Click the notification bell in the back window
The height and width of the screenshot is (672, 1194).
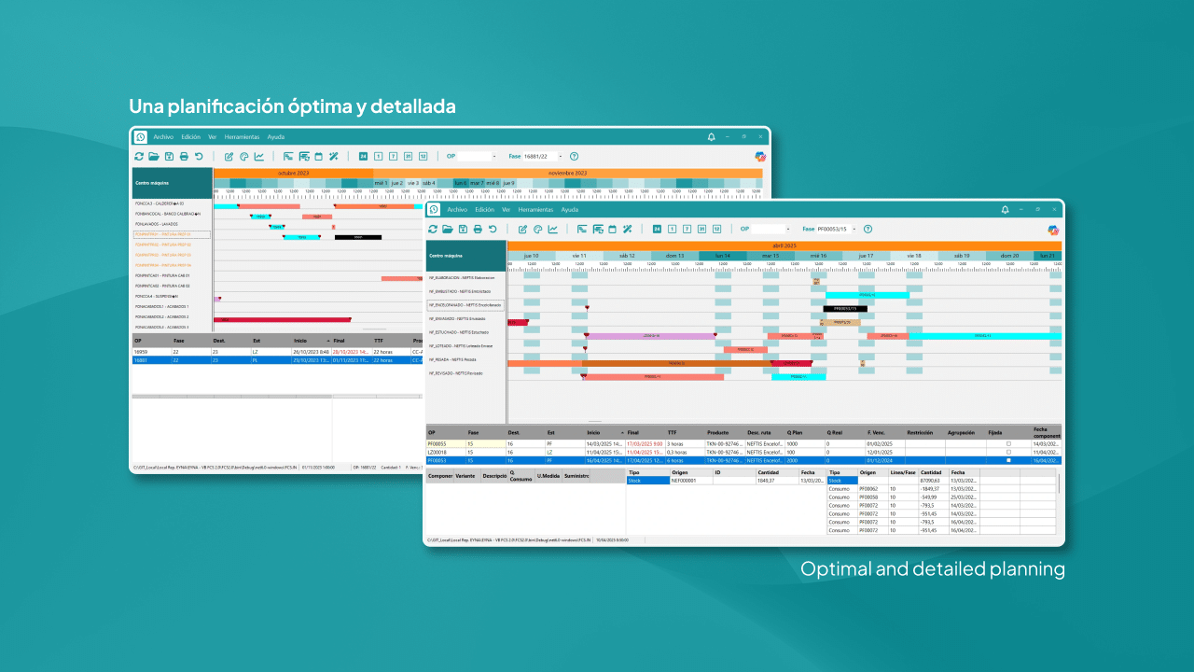(711, 137)
